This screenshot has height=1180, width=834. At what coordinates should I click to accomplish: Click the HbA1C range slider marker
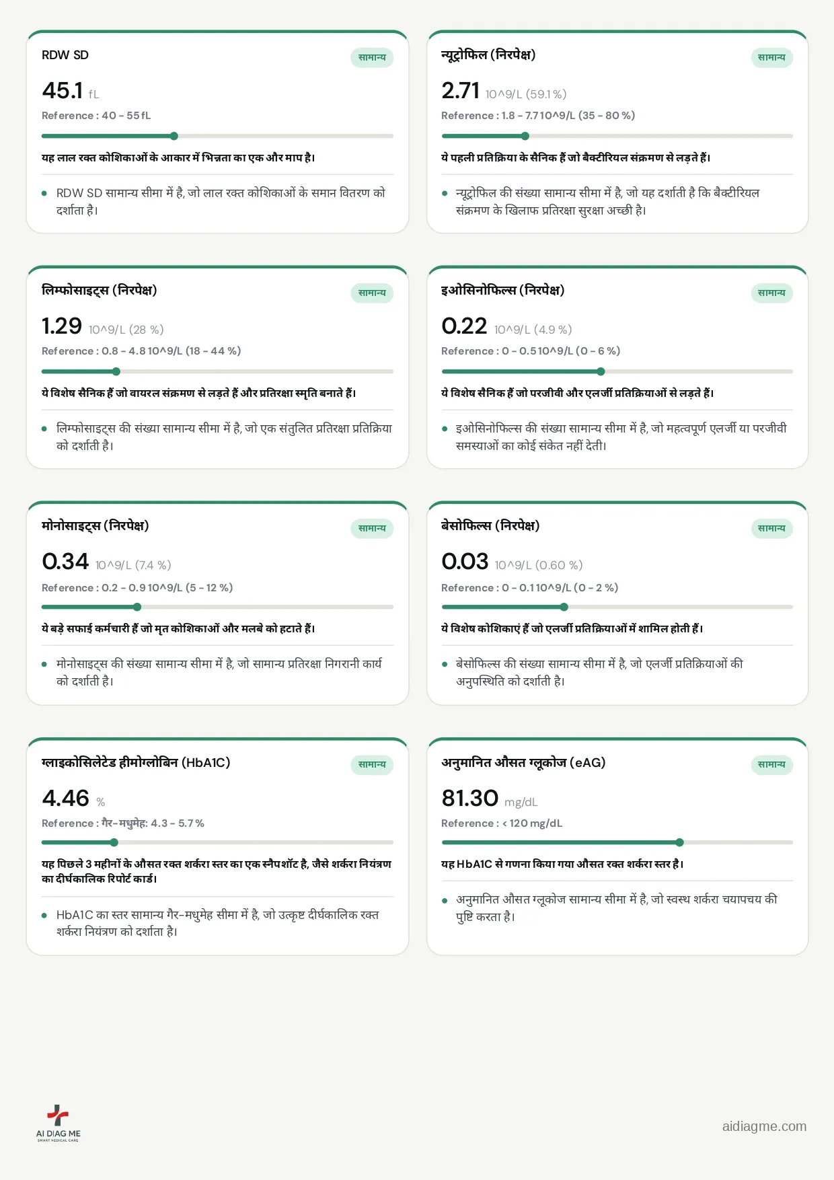click(x=114, y=842)
